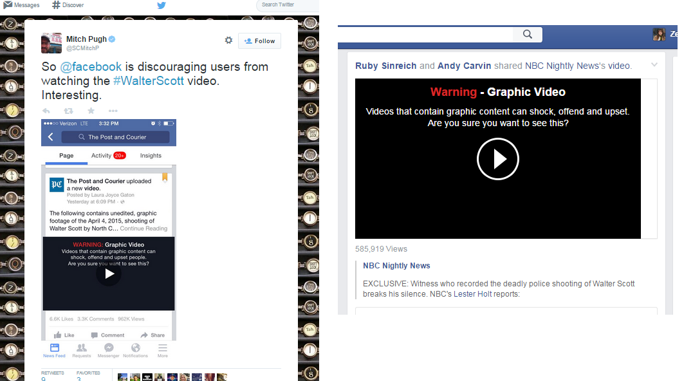The width and height of the screenshot is (693, 381).
Task: Click the Favorites count
Action: tap(79, 379)
